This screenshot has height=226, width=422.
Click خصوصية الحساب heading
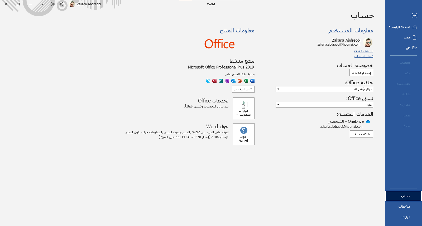355,65
